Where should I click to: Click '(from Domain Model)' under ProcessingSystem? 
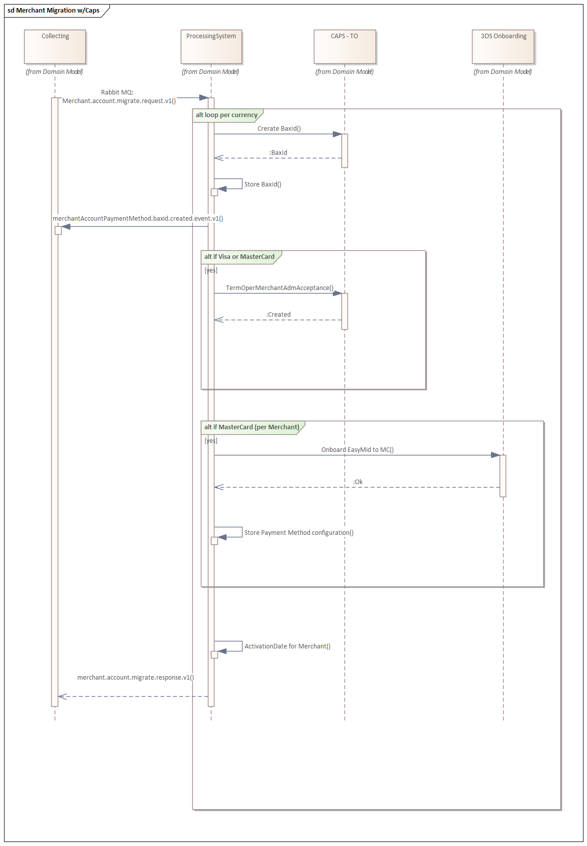pos(210,72)
